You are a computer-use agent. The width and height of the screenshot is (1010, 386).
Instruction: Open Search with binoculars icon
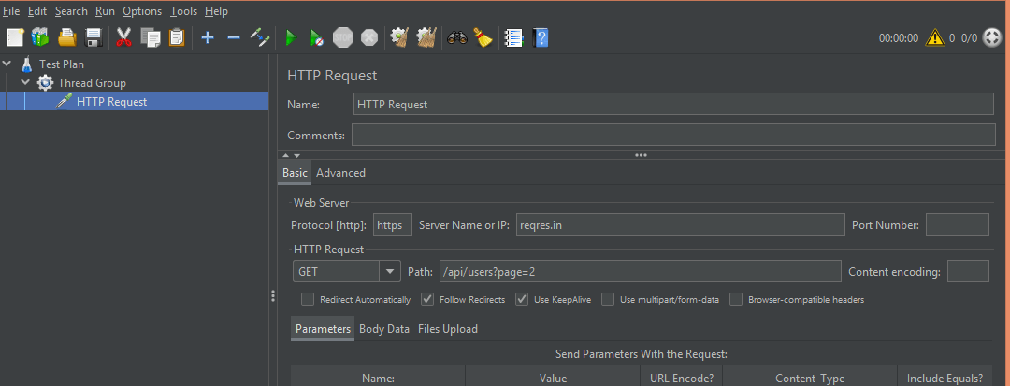(x=456, y=38)
